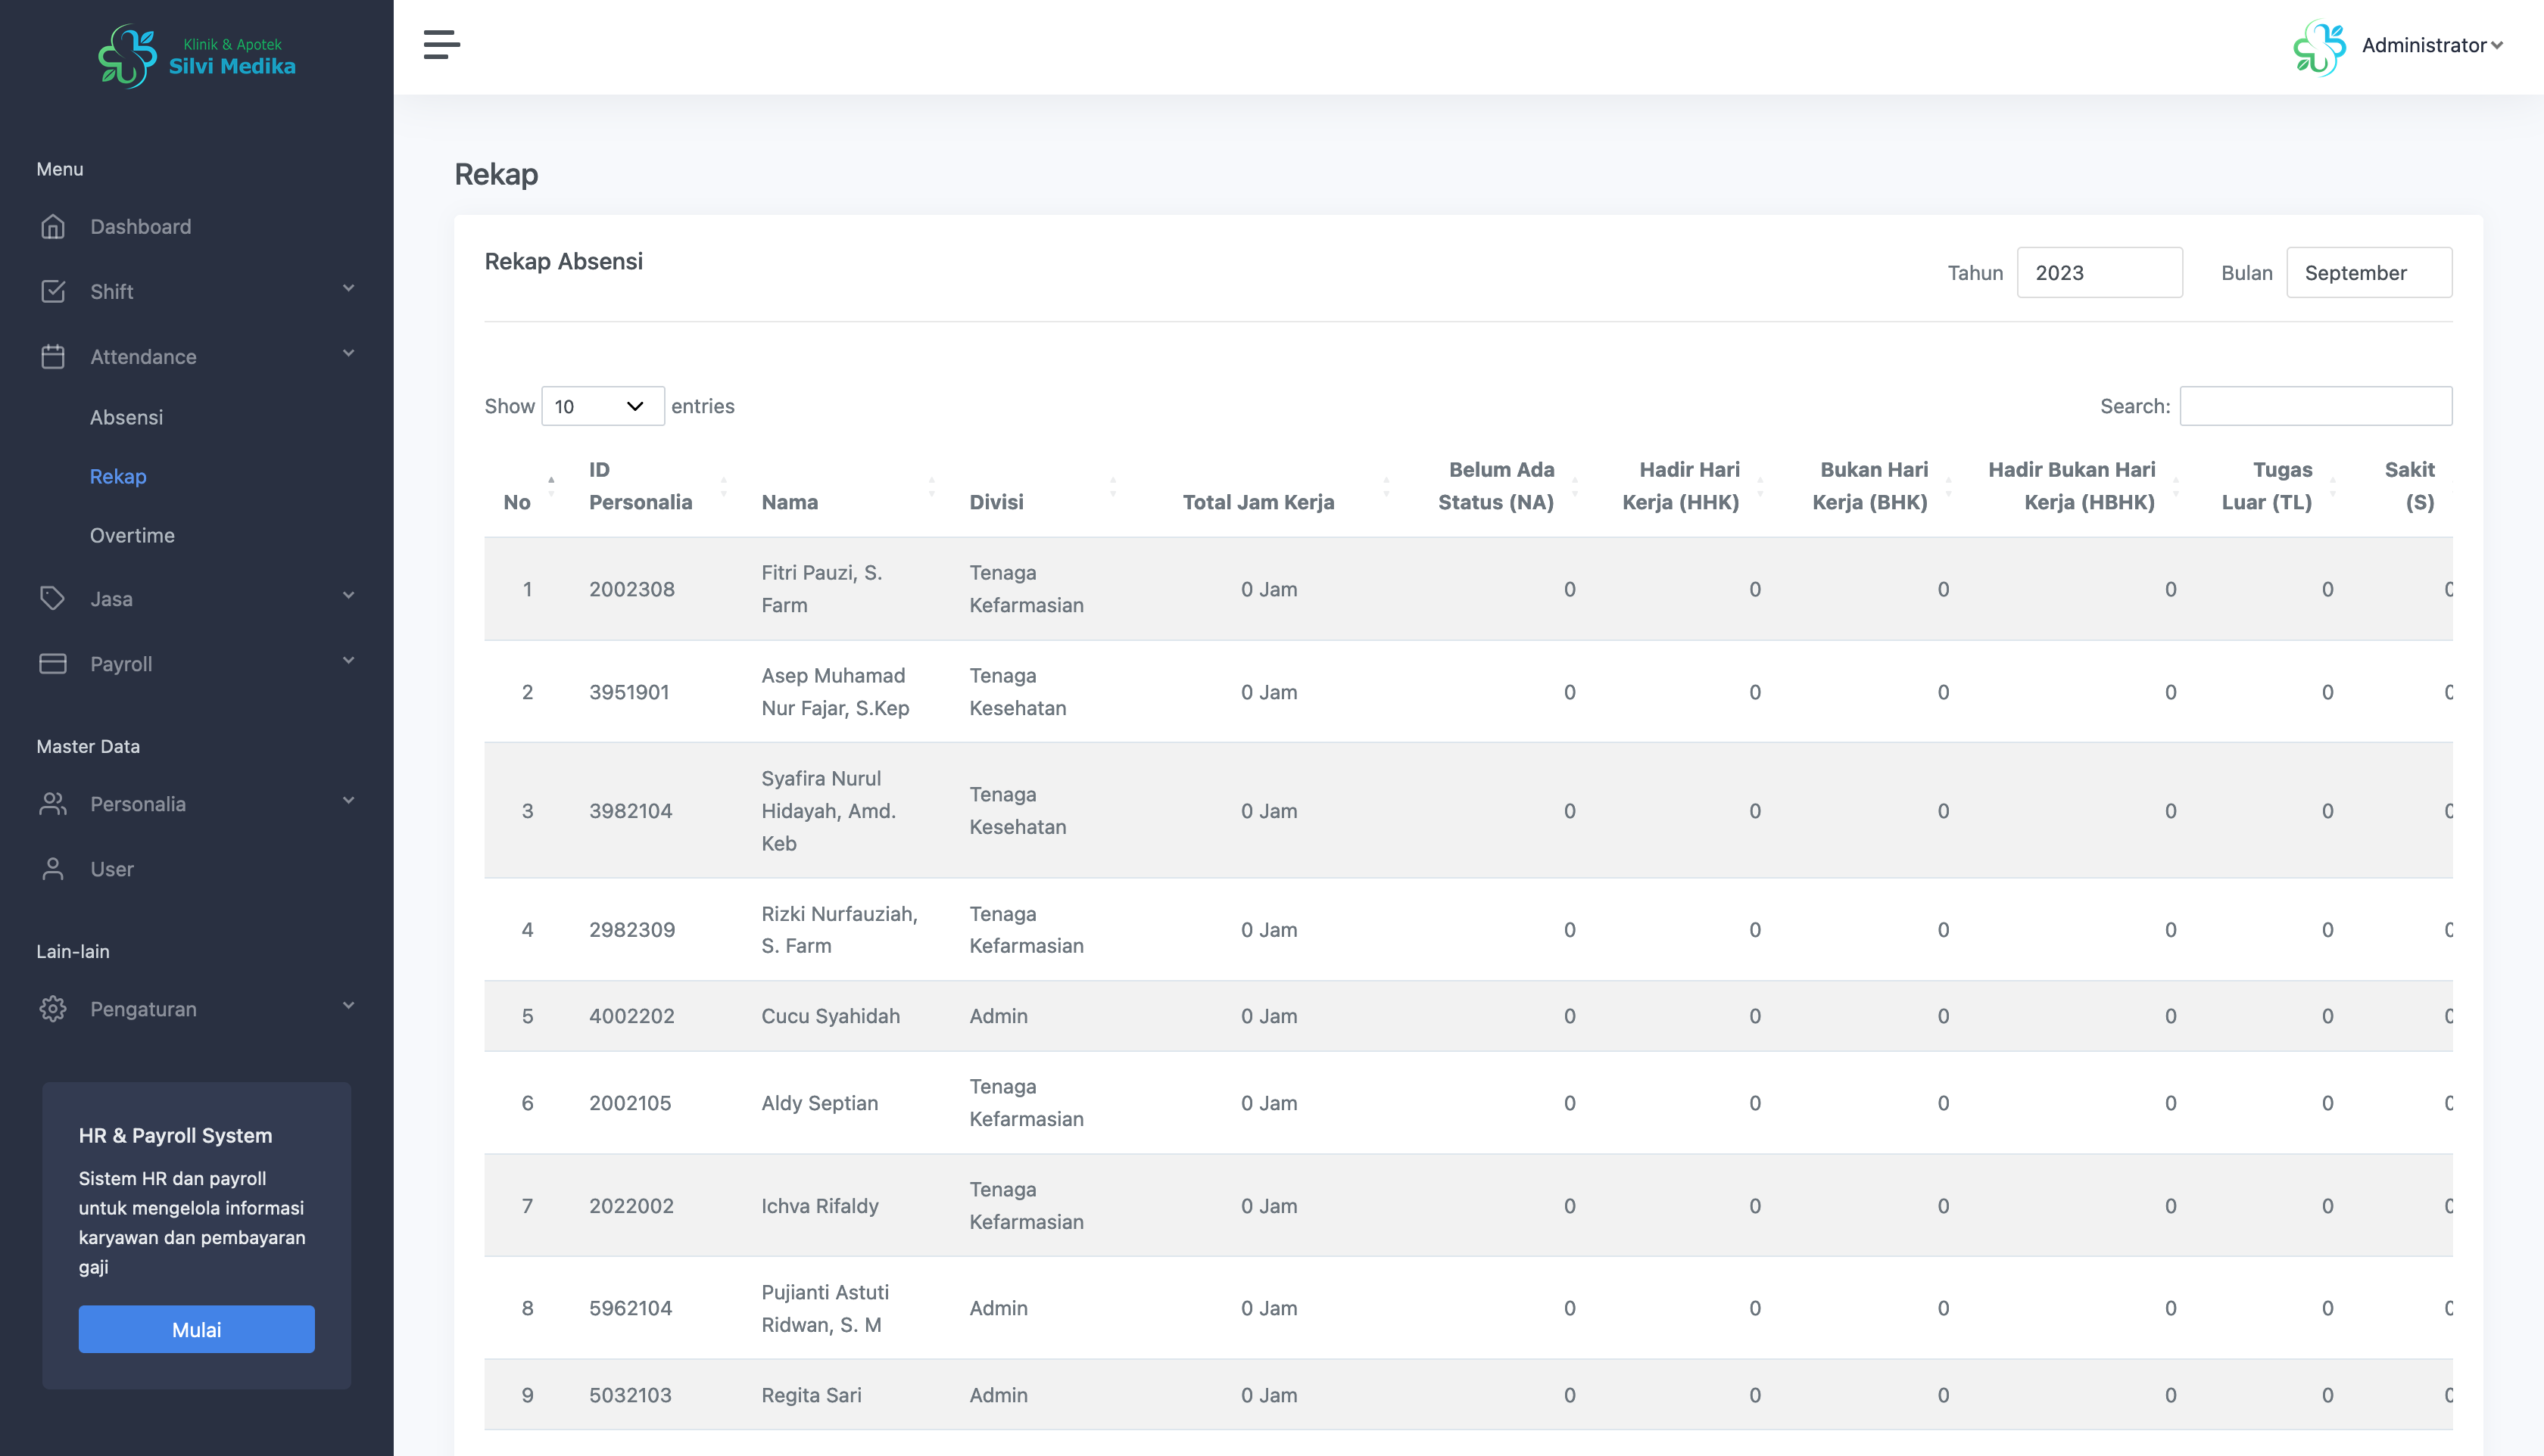This screenshot has width=2544, height=1456.
Task: Expand the Shift menu chevron
Action: tap(348, 289)
